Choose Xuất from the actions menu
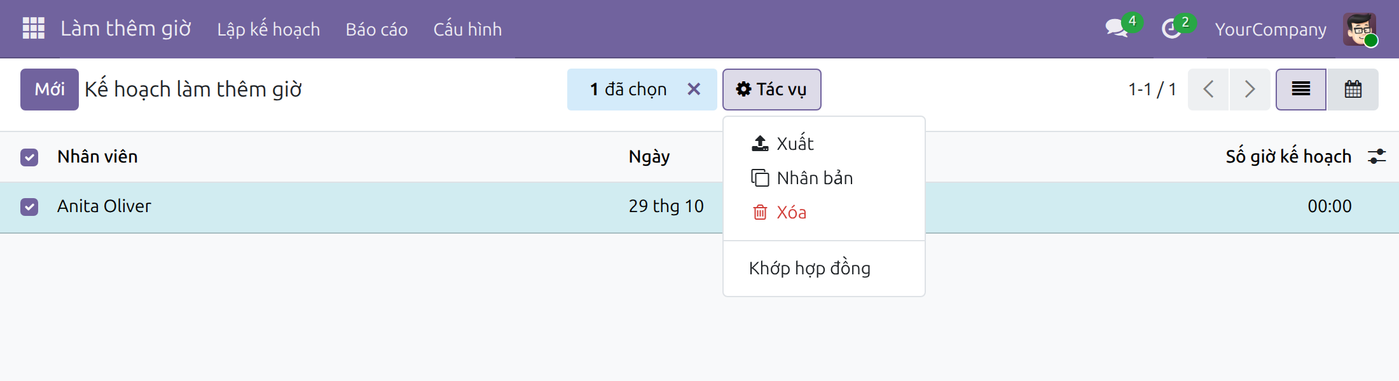The width and height of the screenshot is (1399, 381). [824, 144]
